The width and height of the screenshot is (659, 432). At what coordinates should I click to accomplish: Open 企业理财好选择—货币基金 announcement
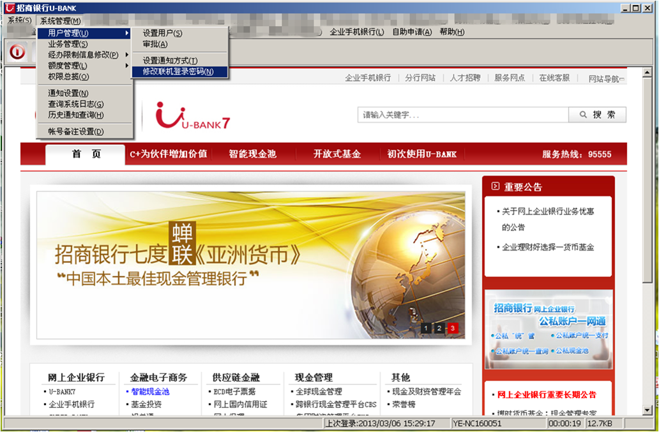click(548, 248)
